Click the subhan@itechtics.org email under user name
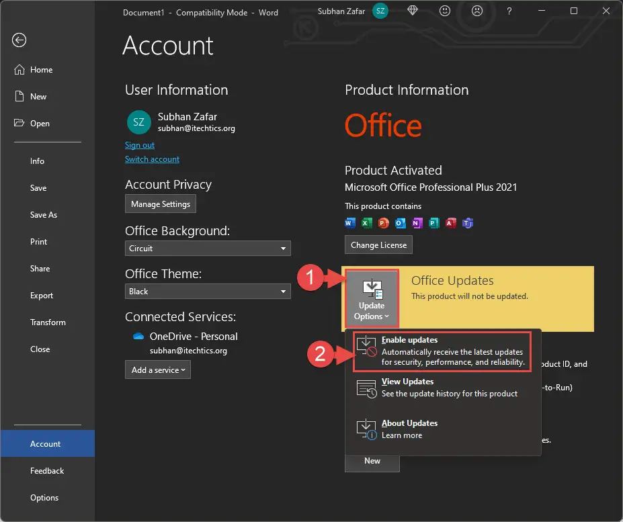Viewport: 623px width, 522px height. [196, 128]
